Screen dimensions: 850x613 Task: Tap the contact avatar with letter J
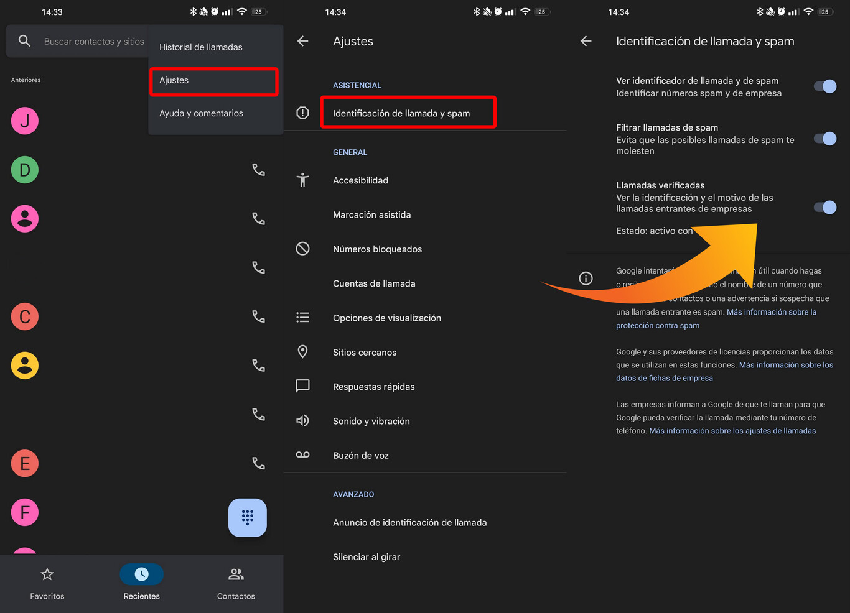(x=25, y=121)
